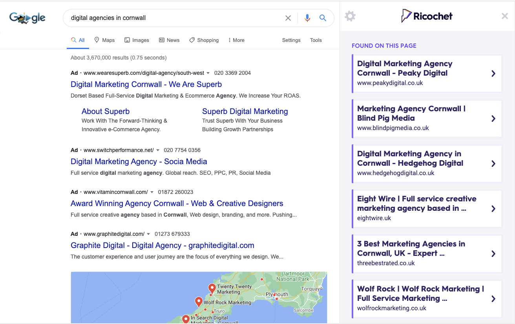This screenshot has width=515, height=324.
Task: Submit search using the magnifying glass icon
Action: (323, 18)
